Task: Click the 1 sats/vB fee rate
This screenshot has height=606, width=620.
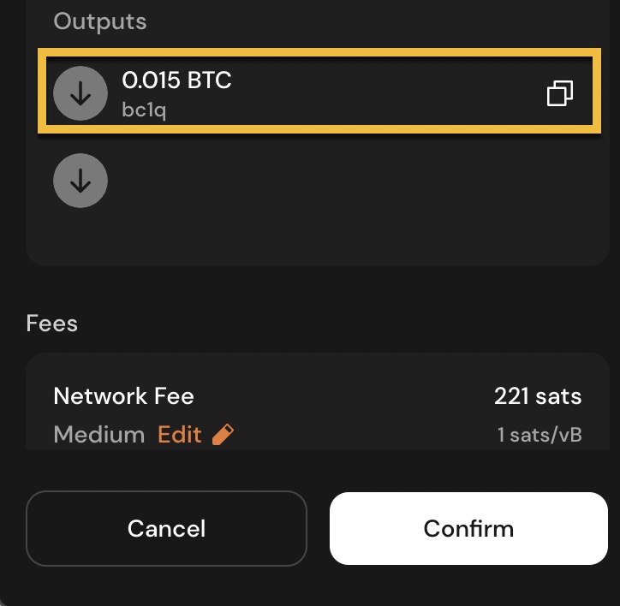Action: (540, 435)
